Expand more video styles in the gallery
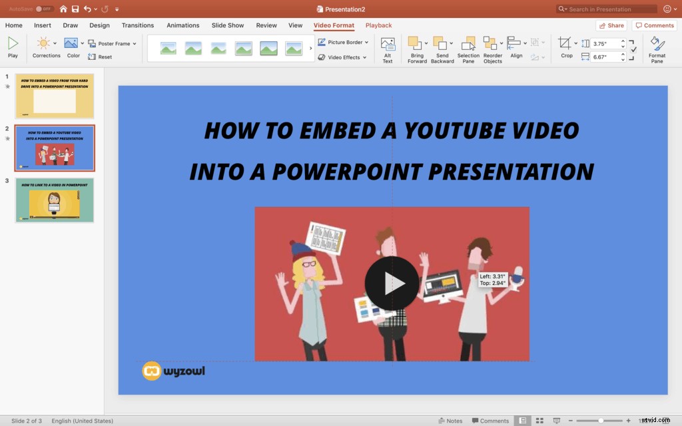 [x=310, y=49]
